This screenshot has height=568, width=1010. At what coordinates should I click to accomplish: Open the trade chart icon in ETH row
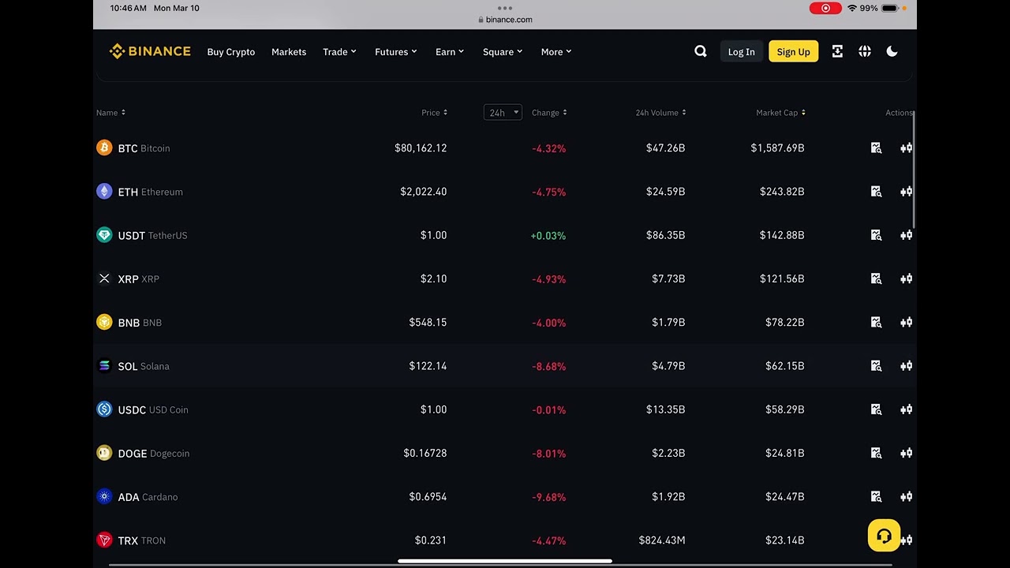point(907,192)
